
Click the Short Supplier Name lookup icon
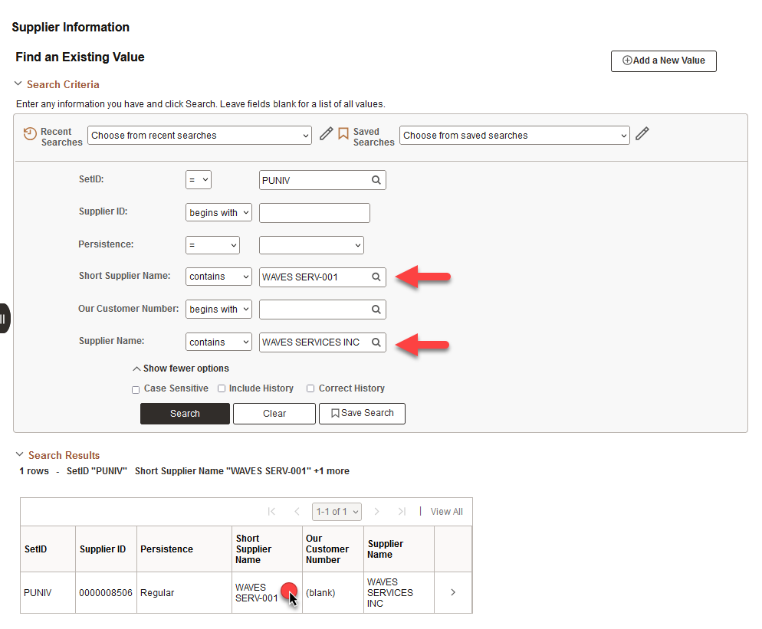click(376, 277)
